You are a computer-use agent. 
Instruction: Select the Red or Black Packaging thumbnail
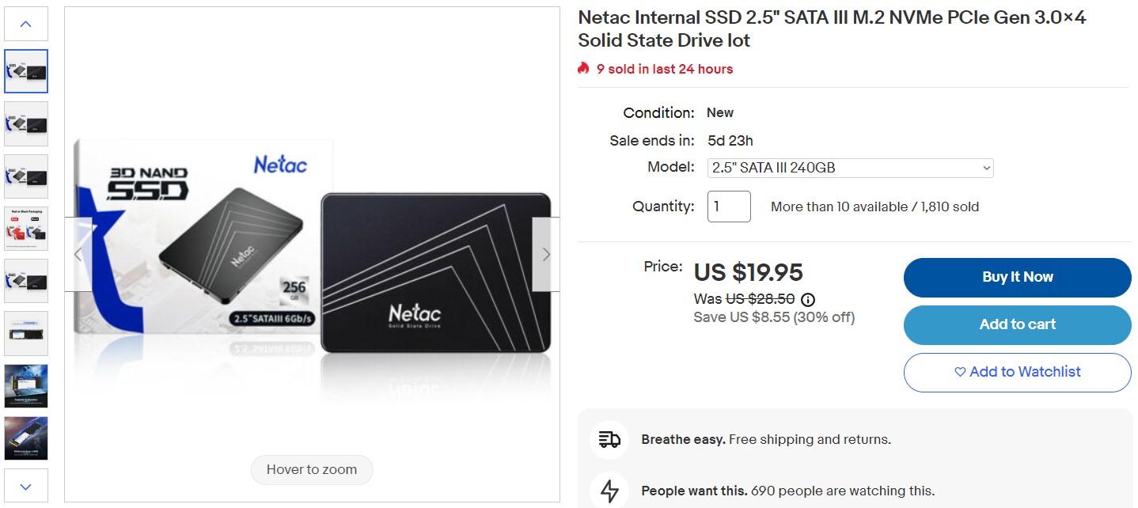(26, 228)
